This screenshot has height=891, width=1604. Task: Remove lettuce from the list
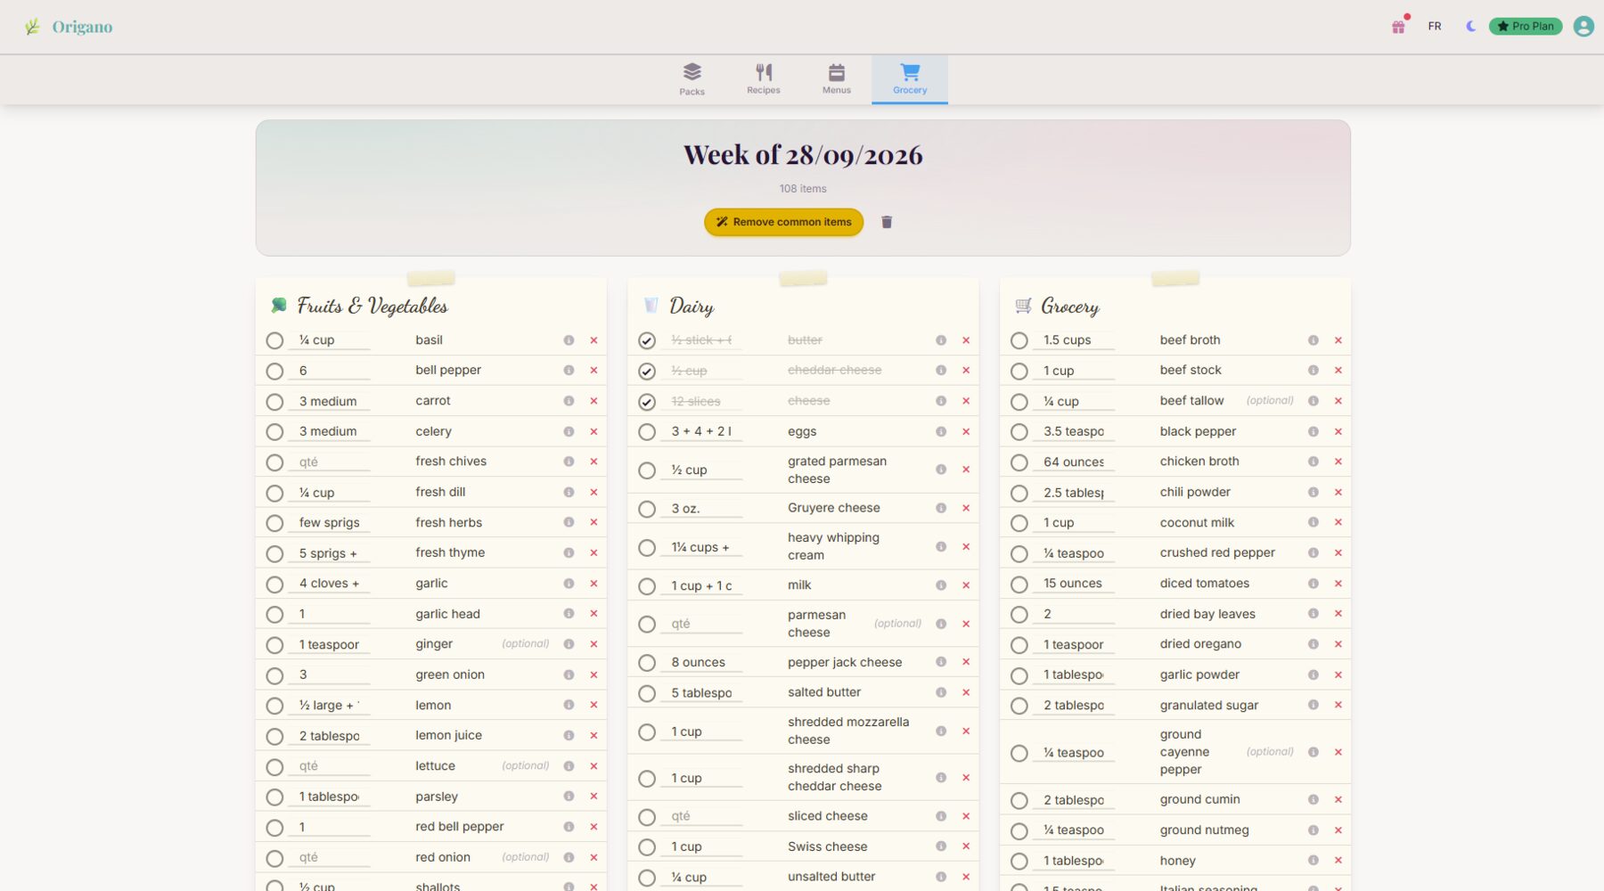593,766
